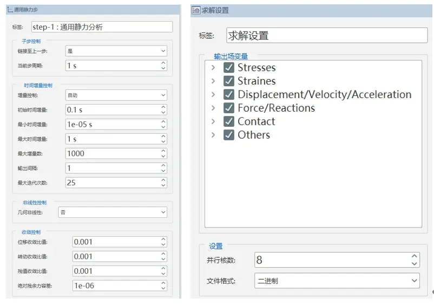Open the 链接至上一步 dropdown
This screenshot has height=304, width=434.
pos(116,51)
